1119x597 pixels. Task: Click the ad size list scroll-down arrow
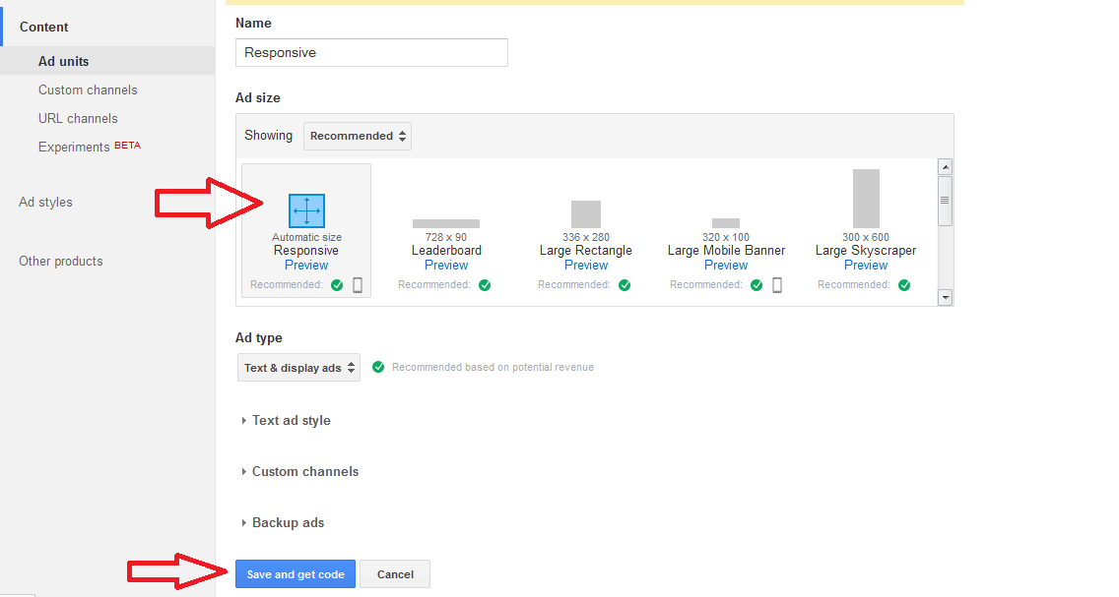tap(945, 298)
